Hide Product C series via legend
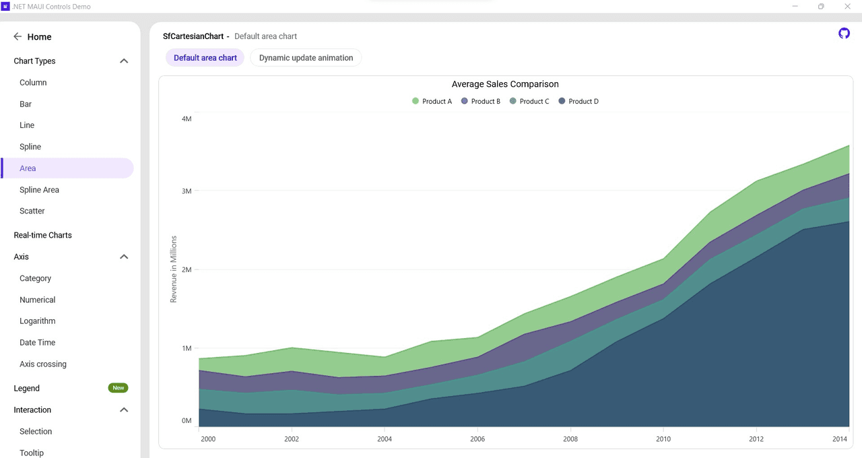Viewport: 862px width, 458px height. tap(531, 101)
